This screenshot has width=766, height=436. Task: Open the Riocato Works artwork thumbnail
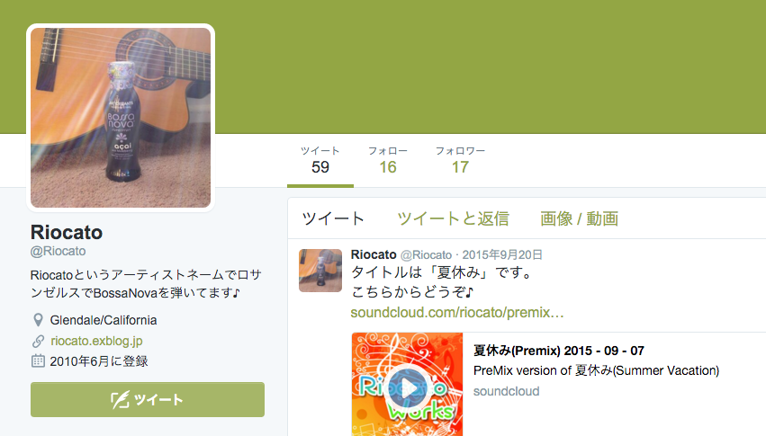[x=407, y=384]
